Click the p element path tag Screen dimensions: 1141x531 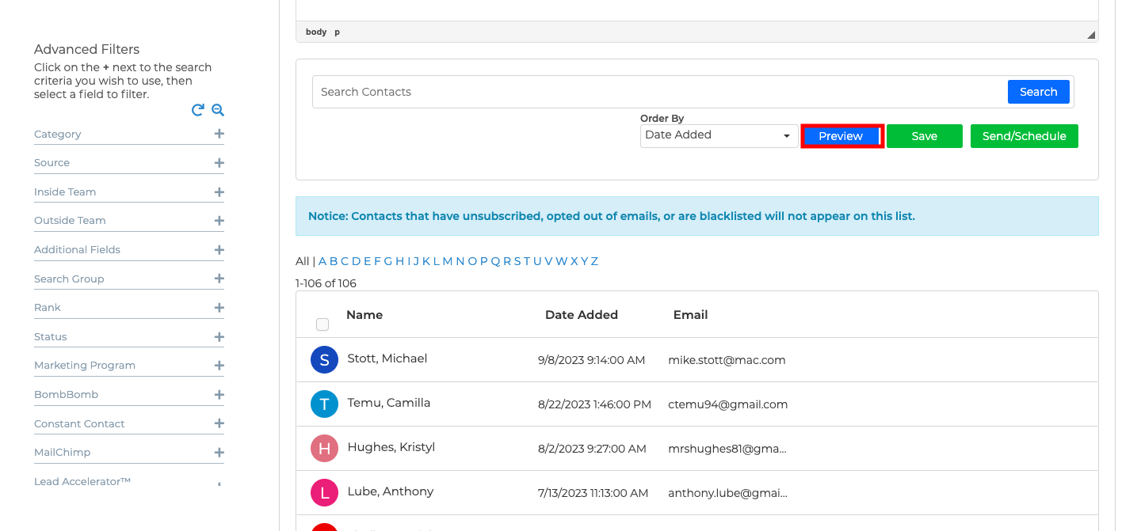click(x=337, y=32)
